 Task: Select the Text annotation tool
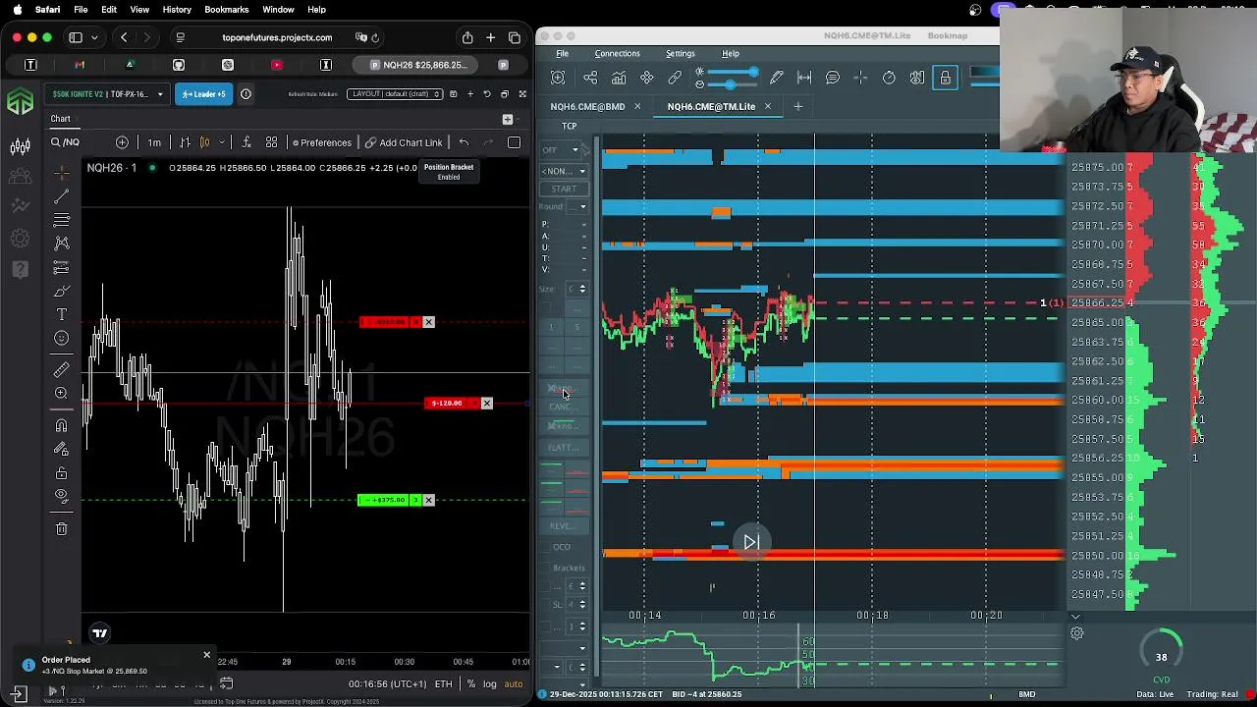point(61,314)
